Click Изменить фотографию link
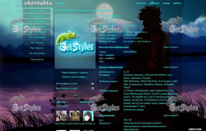Viewport: 206px width, 131px height. (x=74, y=77)
